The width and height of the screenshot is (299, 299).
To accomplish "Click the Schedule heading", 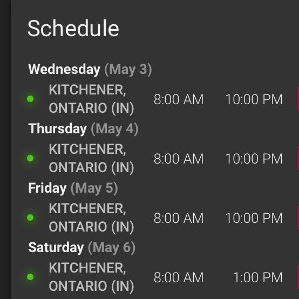I will [73, 28].
